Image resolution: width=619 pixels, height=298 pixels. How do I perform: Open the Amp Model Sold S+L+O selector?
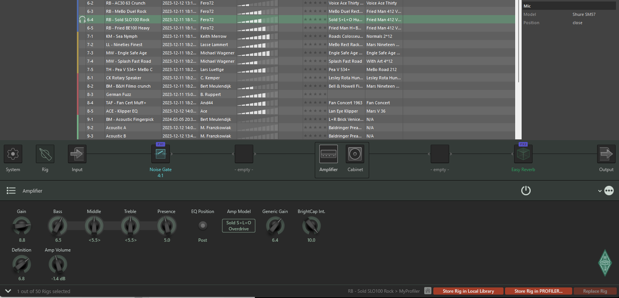point(239,226)
